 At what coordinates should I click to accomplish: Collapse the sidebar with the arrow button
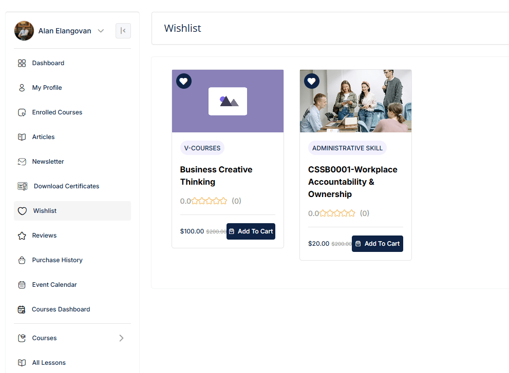tap(123, 31)
